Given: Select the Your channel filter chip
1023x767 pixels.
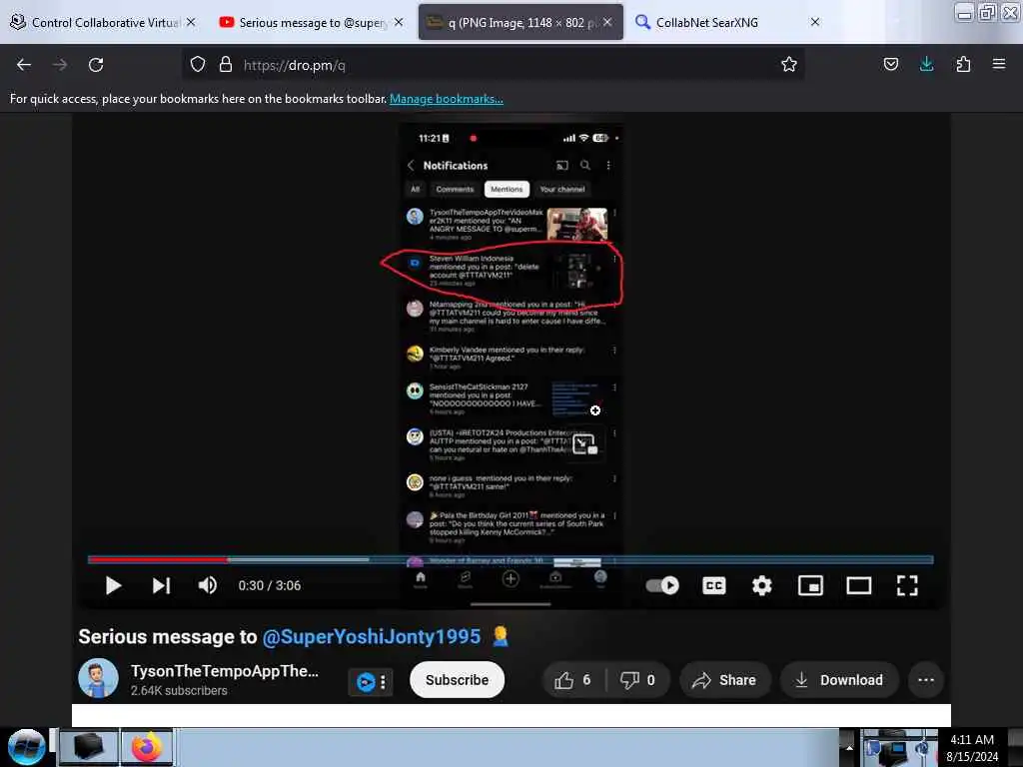Looking at the screenshot, I should coord(562,189).
